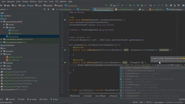Open the Code menu
The image size is (185, 104).
point(18,1)
